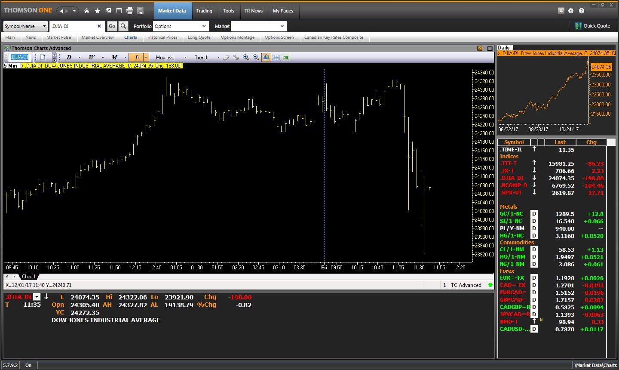Click the CL/1-NM crude symbol
Image resolution: width=619 pixels, height=370 pixels.
512,250
